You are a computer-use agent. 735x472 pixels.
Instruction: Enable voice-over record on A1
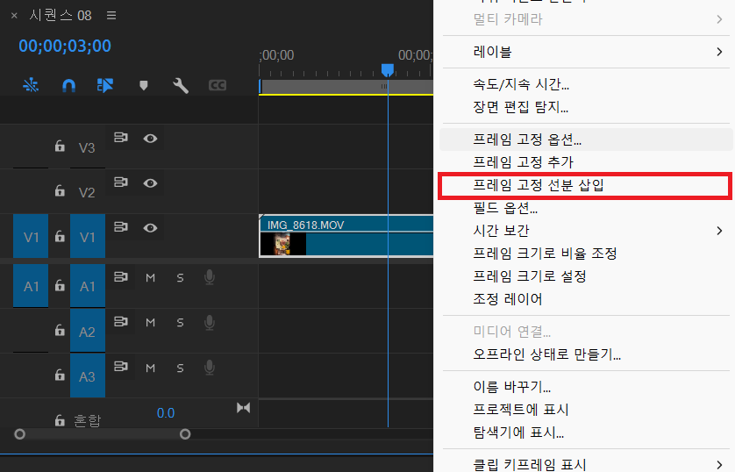click(210, 277)
